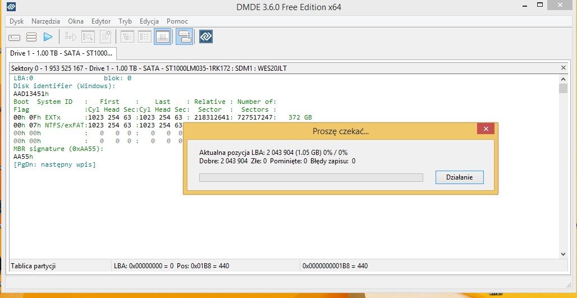Click the Tablica partycji status label

(33, 265)
